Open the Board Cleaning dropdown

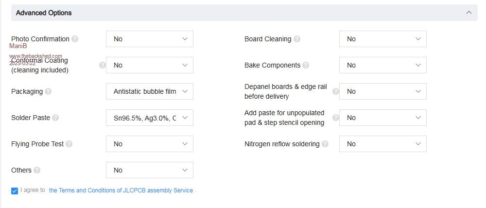point(382,39)
